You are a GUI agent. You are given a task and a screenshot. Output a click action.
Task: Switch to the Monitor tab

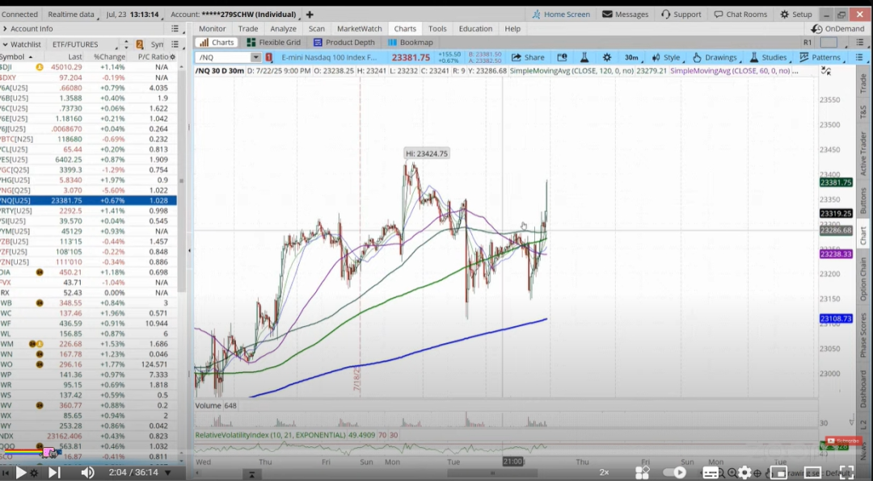212,29
